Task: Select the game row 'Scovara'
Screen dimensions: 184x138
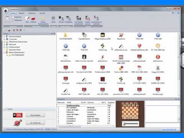Action: coord(85,123)
